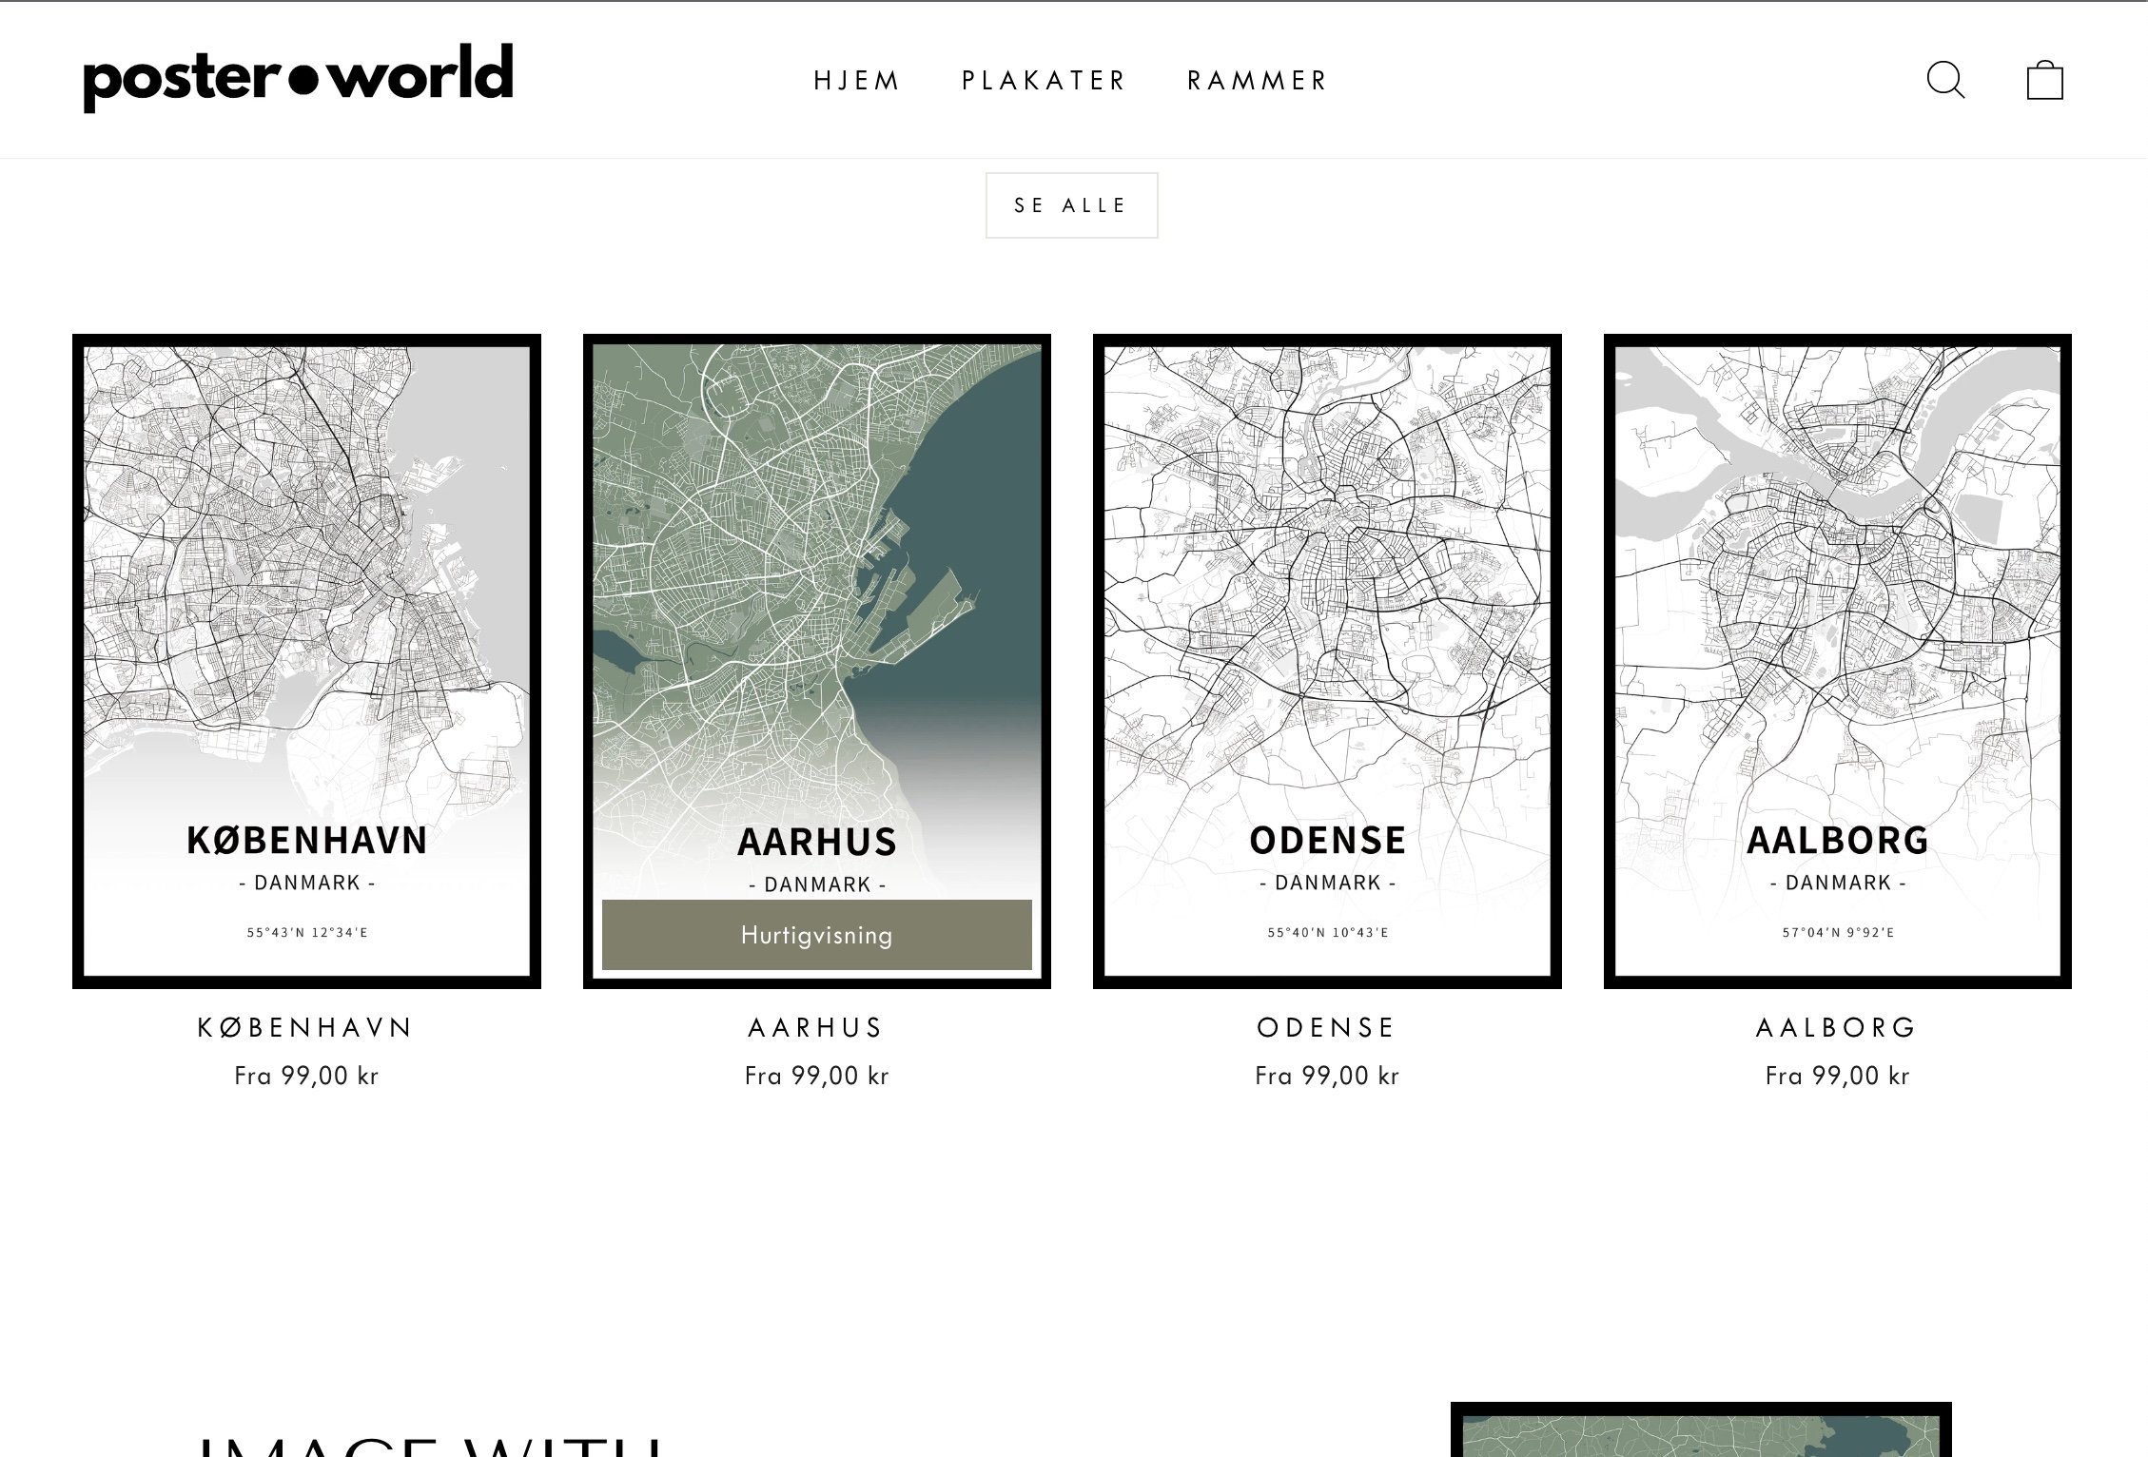The height and width of the screenshot is (1457, 2148).
Task: Click København's Fra 99,00 kr price
Action: point(306,1076)
